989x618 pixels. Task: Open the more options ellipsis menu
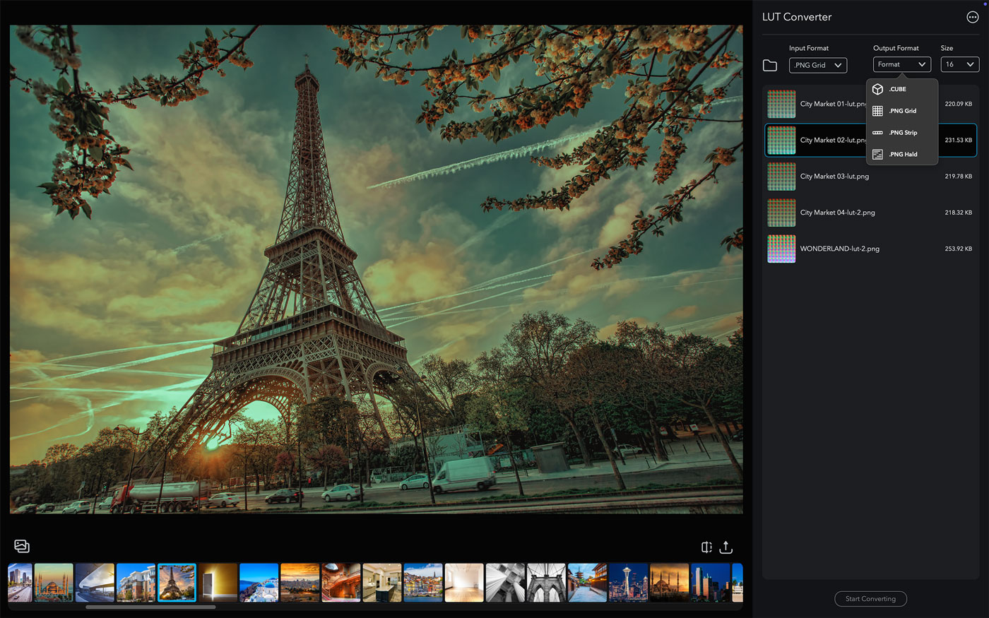pos(972,18)
